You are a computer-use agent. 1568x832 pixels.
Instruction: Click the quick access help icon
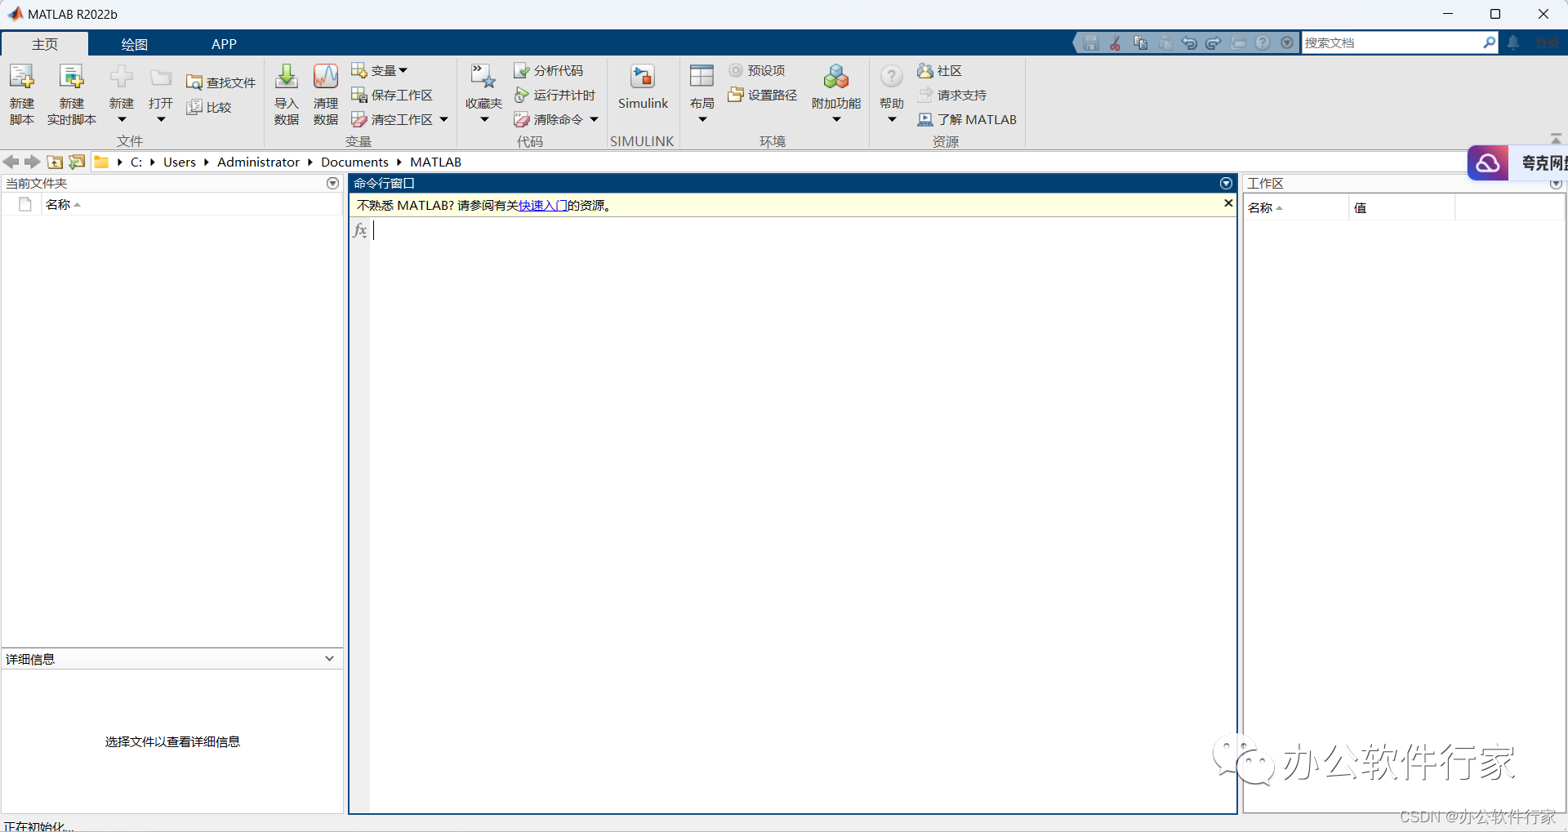1263,42
